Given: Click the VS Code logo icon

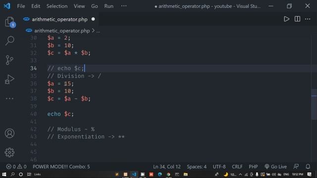Looking at the screenshot, I should pos(7,6).
